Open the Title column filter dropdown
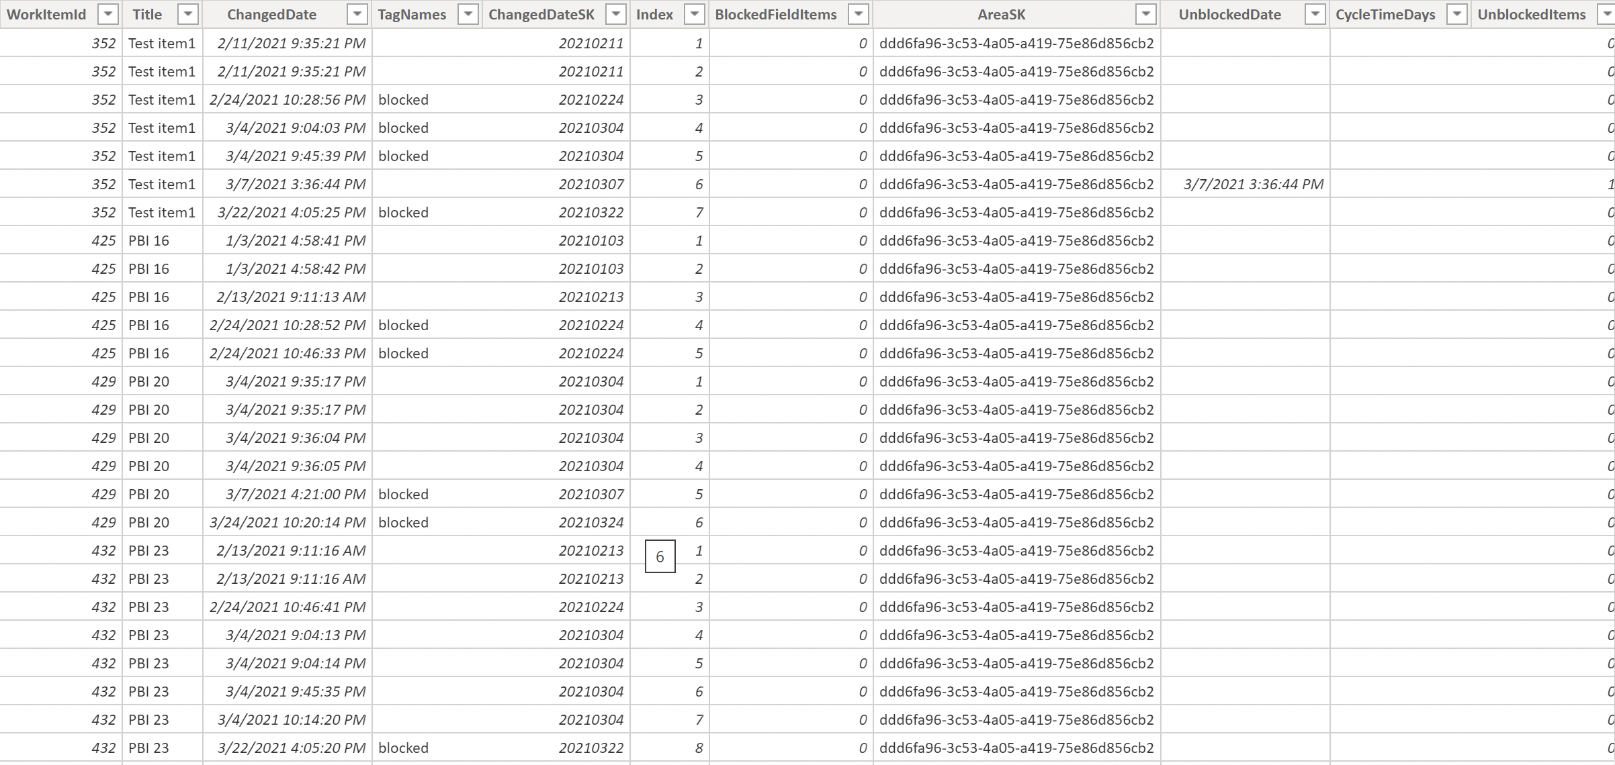 click(x=188, y=14)
